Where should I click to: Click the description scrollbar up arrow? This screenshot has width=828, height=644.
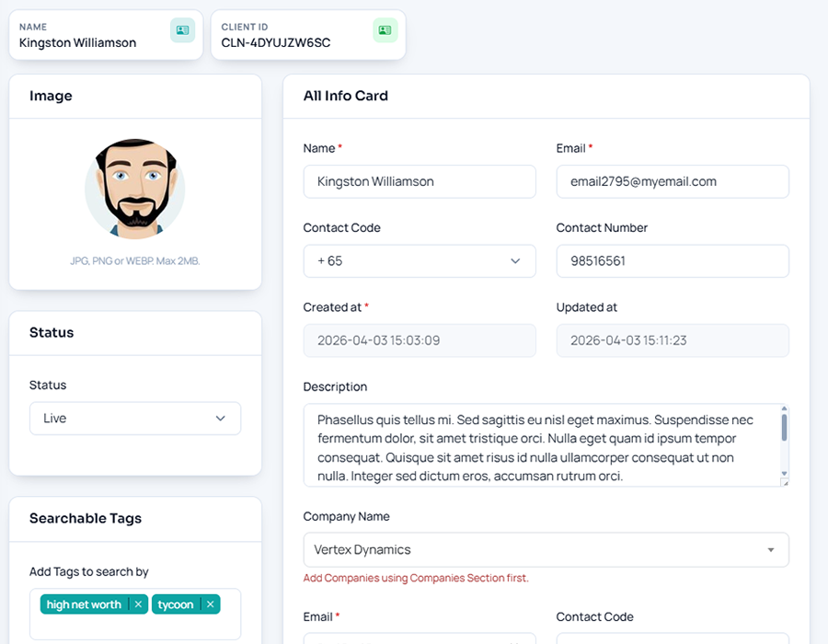[x=784, y=410]
